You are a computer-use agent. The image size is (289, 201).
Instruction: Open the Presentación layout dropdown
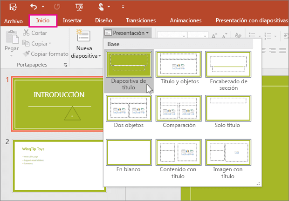point(127,33)
